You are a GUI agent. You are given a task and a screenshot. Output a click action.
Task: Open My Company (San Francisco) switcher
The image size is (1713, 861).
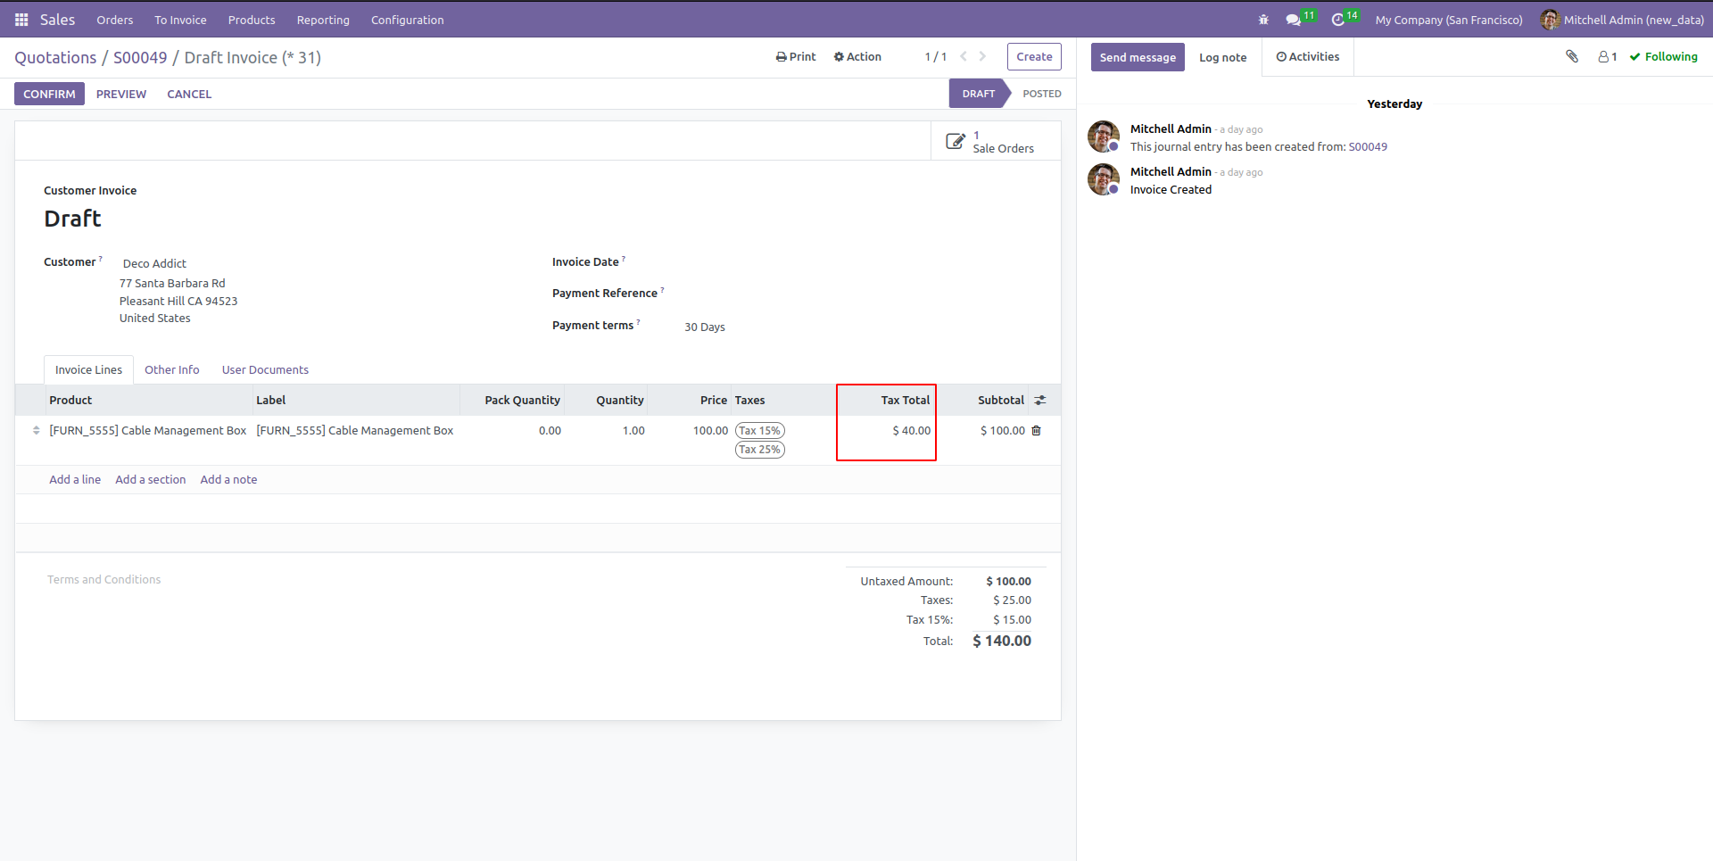click(1449, 20)
